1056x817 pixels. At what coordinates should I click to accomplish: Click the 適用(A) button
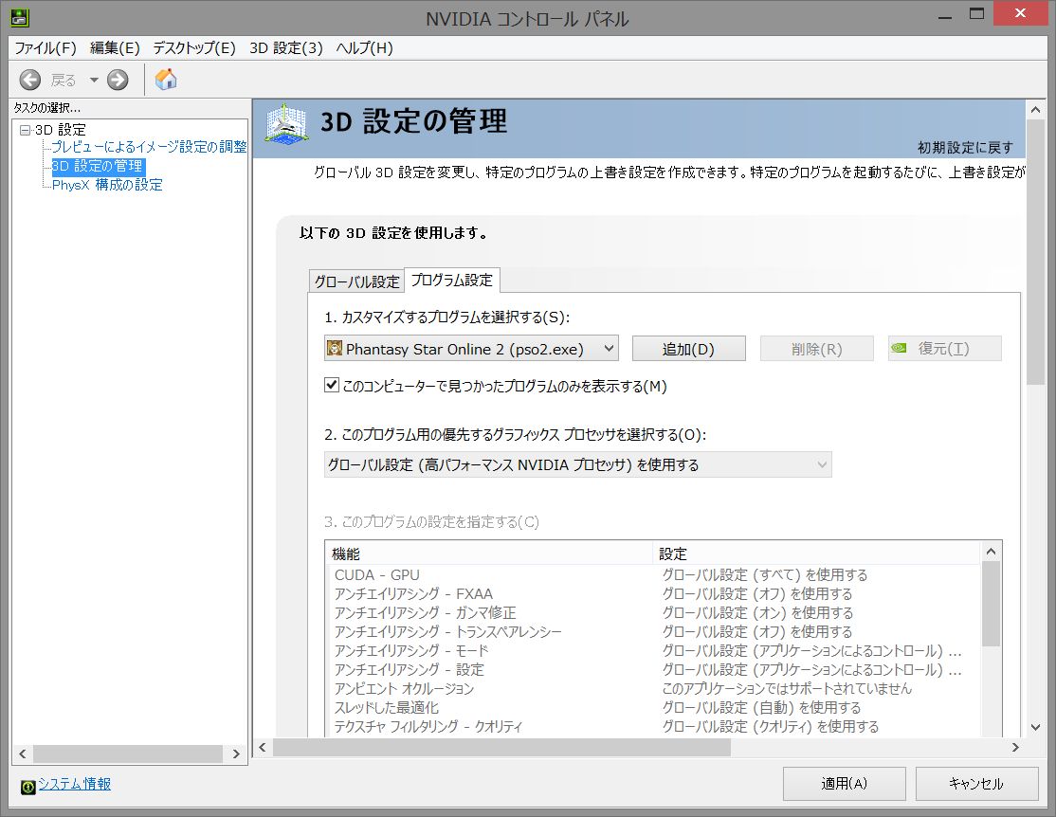pos(844,783)
